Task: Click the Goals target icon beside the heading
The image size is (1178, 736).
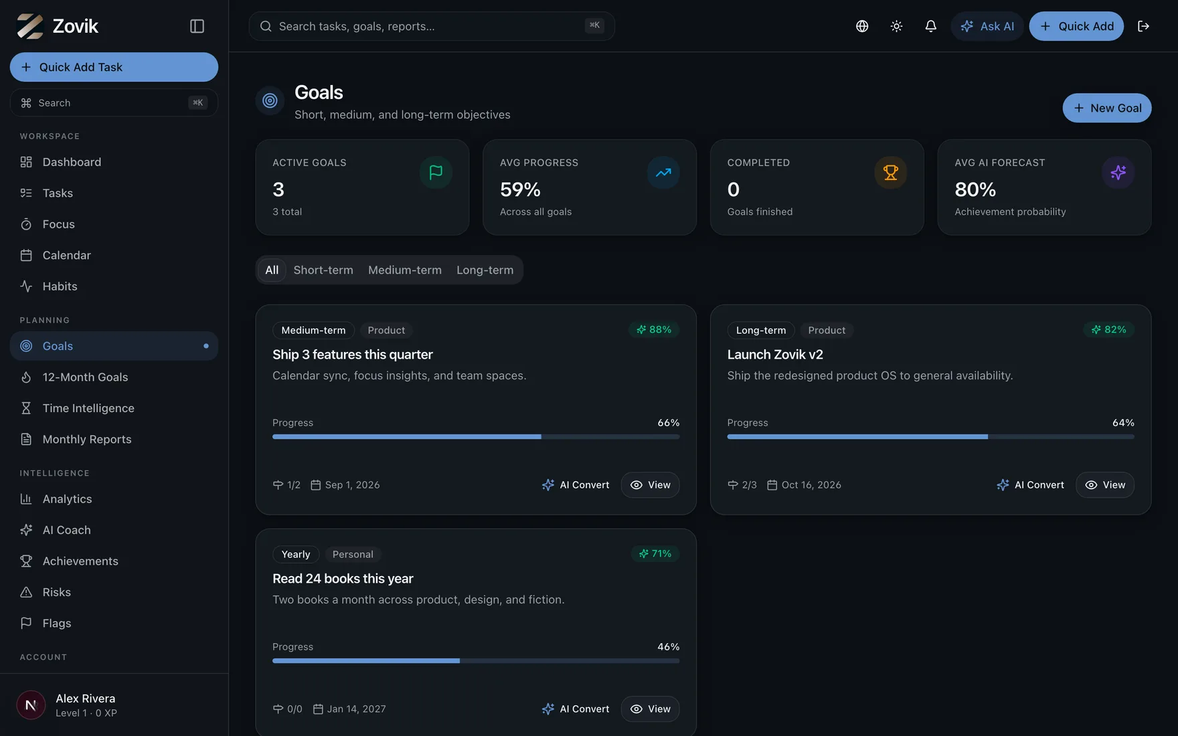Action: point(270,101)
